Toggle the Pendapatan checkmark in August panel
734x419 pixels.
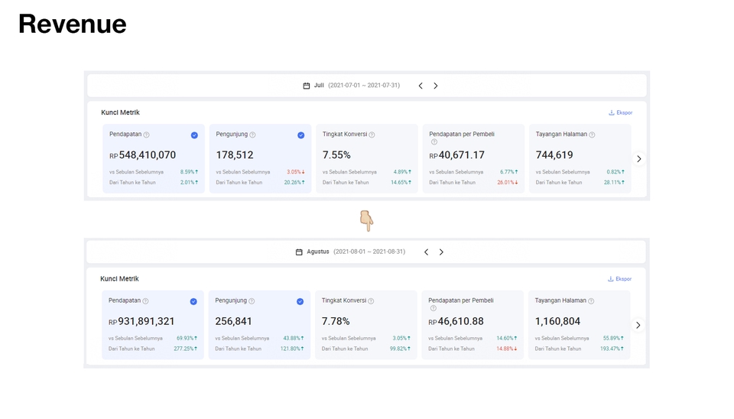pos(193,301)
